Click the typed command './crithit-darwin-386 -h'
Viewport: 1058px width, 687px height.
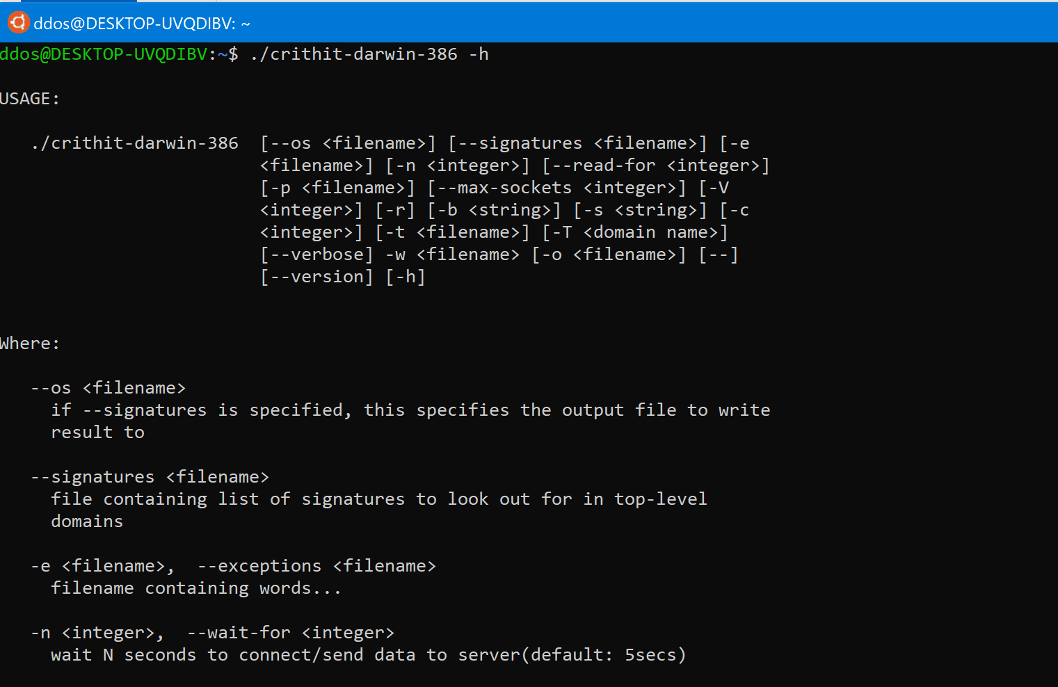tap(369, 54)
